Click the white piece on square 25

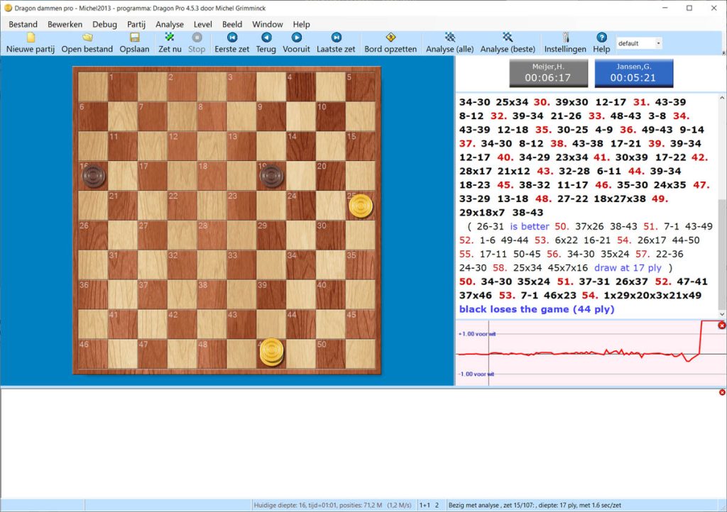pos(361,206)
